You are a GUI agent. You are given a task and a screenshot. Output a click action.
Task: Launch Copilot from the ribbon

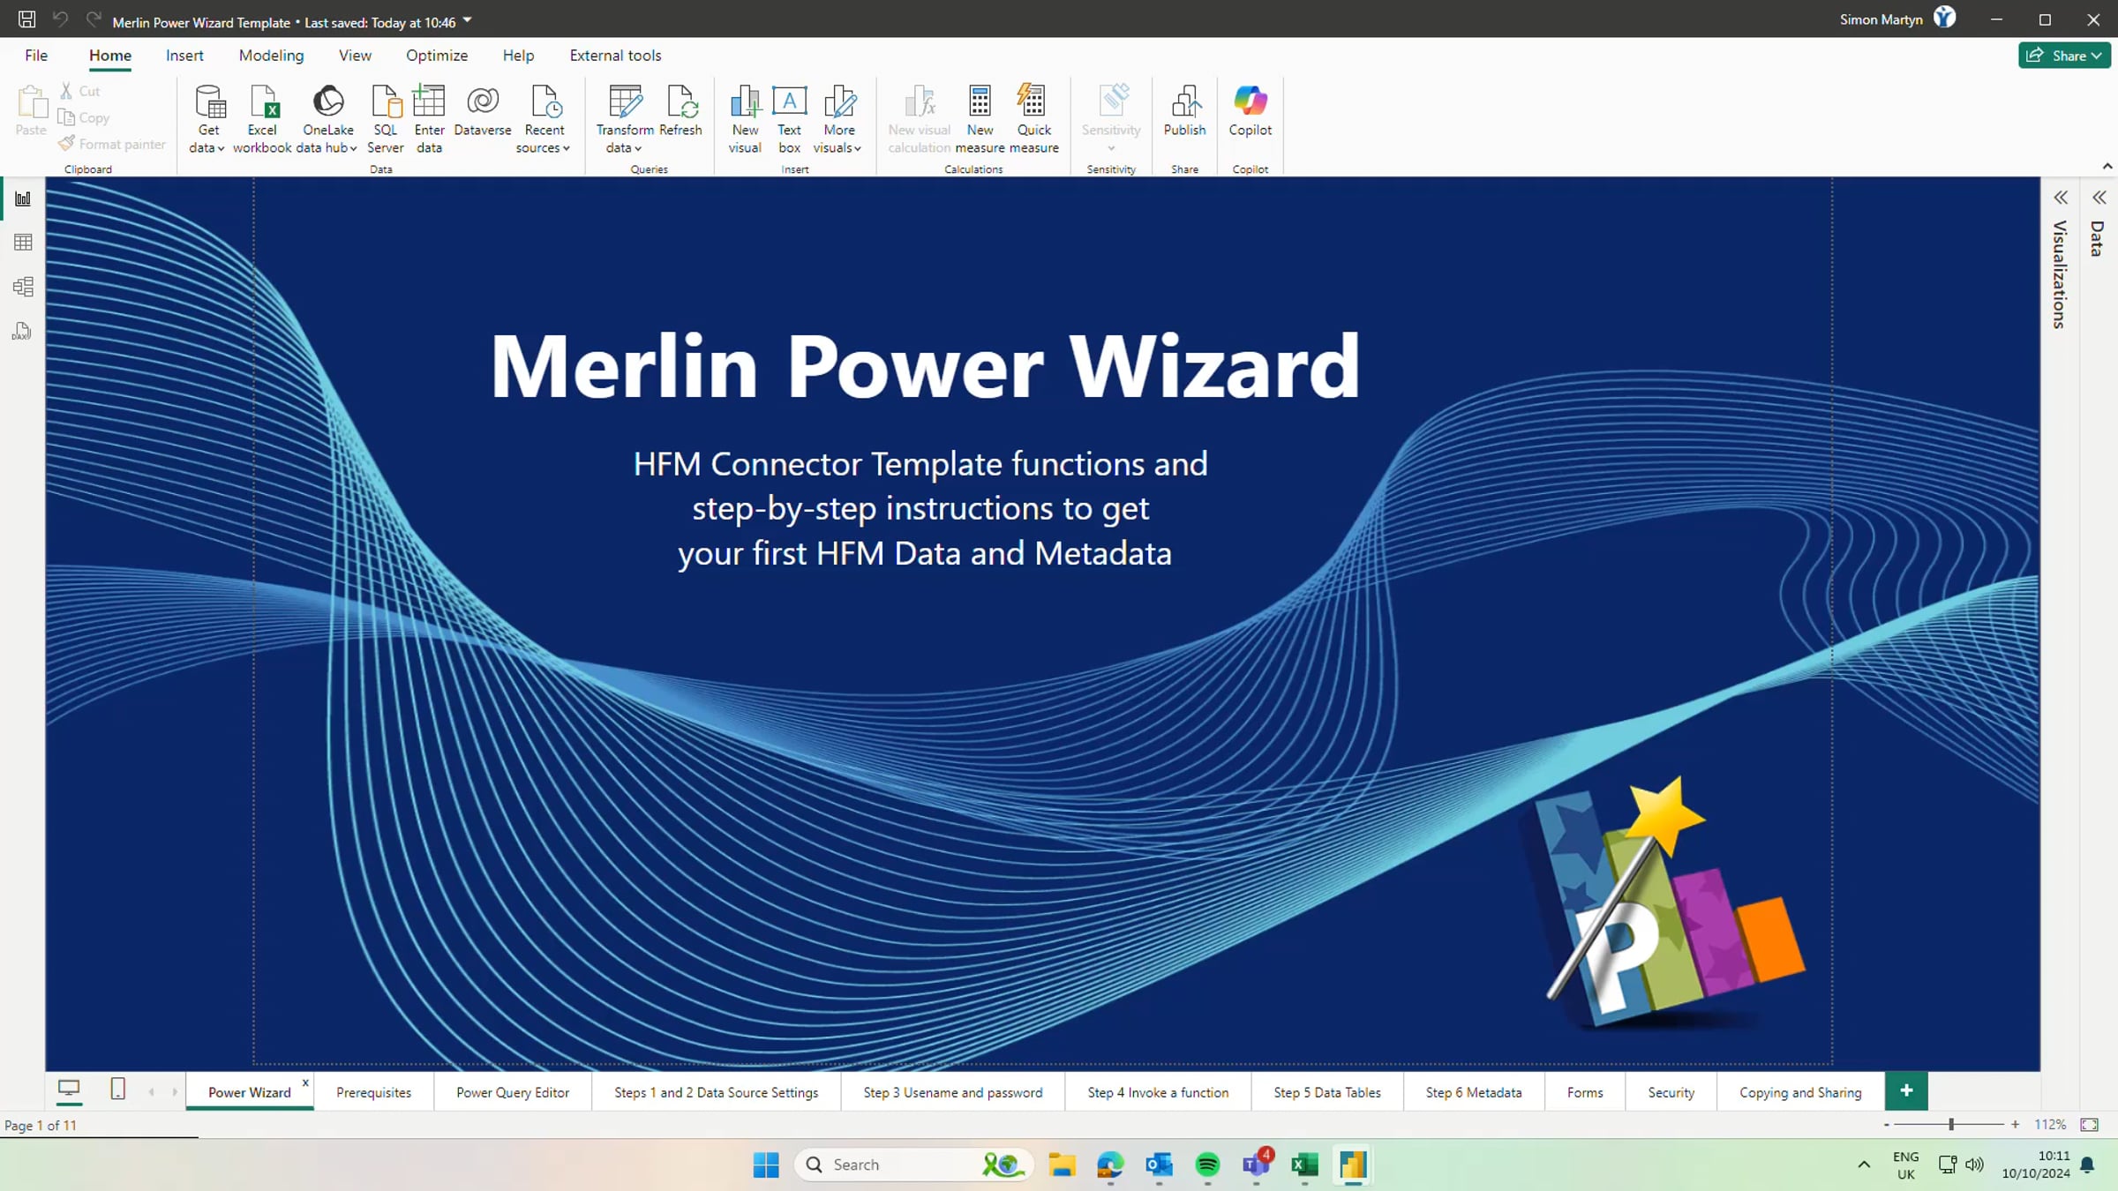click(x=1250, y=111)
